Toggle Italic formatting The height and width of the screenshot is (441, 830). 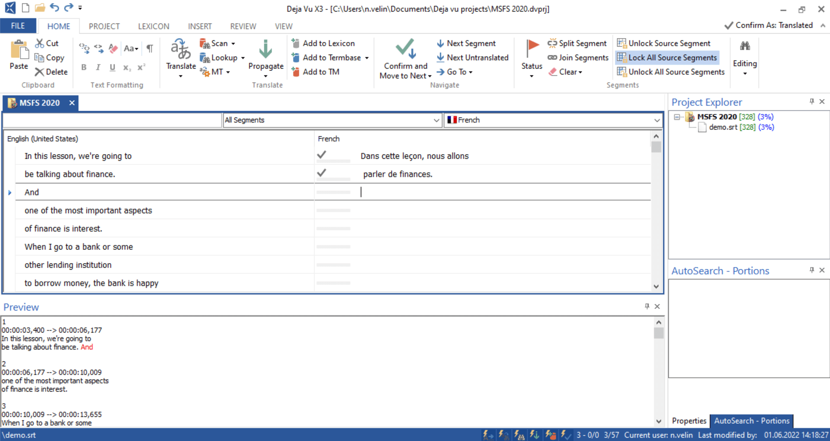tap(98, 67)
